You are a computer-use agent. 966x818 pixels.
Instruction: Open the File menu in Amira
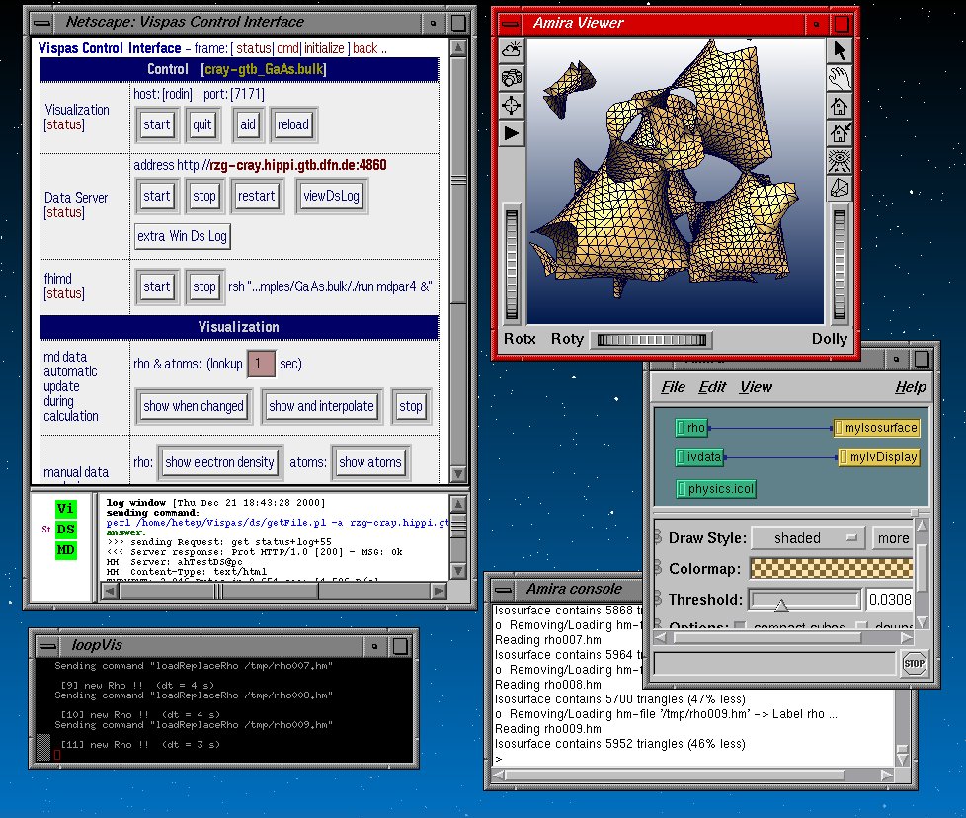[x=673, y=387]
